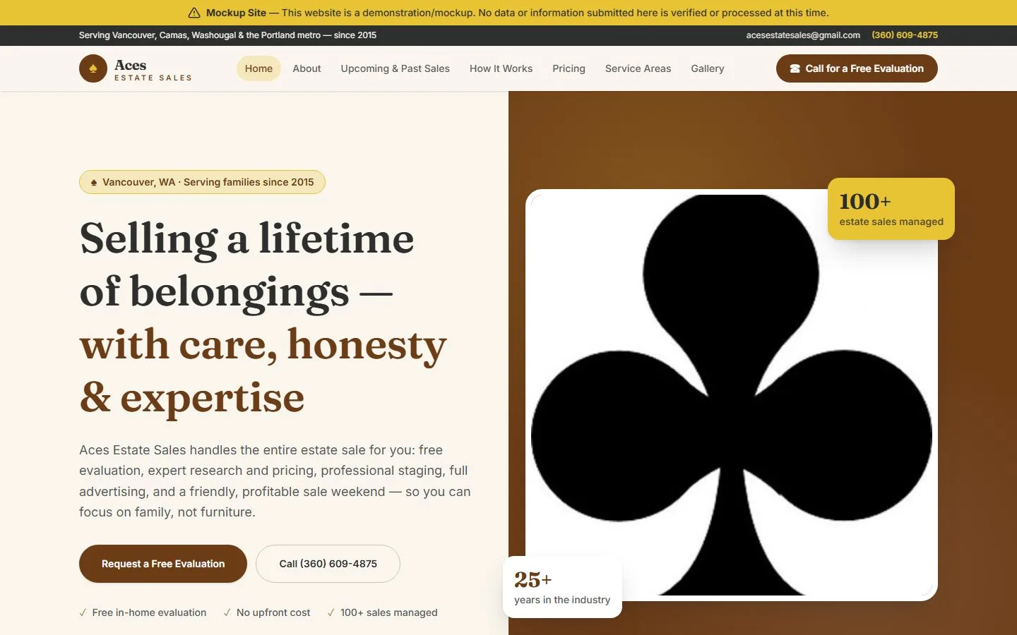Click 'Serving Vancouver, Camas, Washougal' top bar text

click(x=227, y=35)
